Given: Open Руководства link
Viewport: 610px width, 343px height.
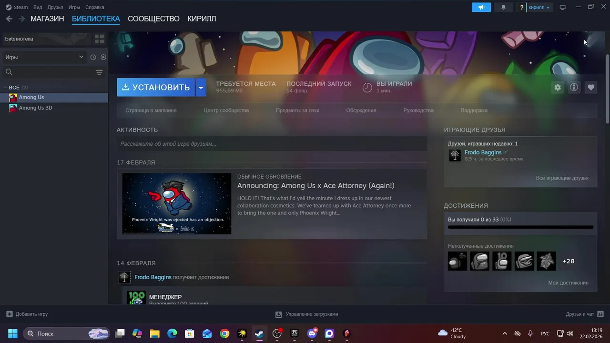Looking at the screenshot, I should pyautogui.click(x=418, y=110).
